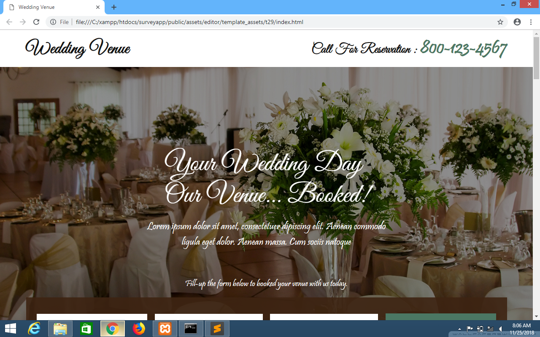Launch Internet Explorer from taskbar

(34, 329)
